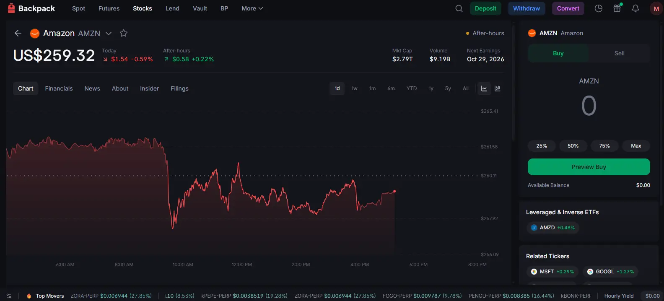This screenshot has width=664, height=301.
Task: Open the Lend navigation item
Action: (x=172, y=8)
